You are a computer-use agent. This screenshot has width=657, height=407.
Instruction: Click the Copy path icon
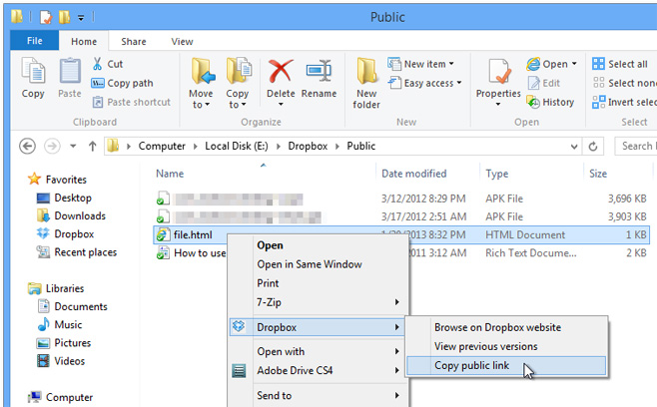click(x=98, y=83)
